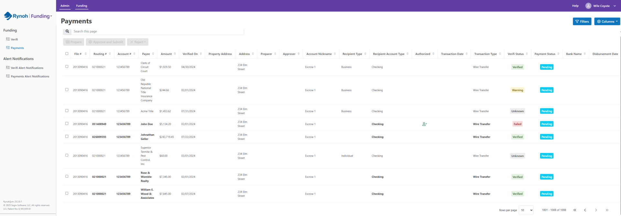Click the Wile Coyote user avatar icon
Screen dimensions: 621x216
[588, 6]
